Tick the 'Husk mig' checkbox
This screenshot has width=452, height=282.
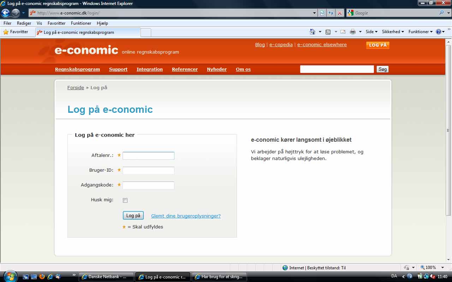[125, 200]
